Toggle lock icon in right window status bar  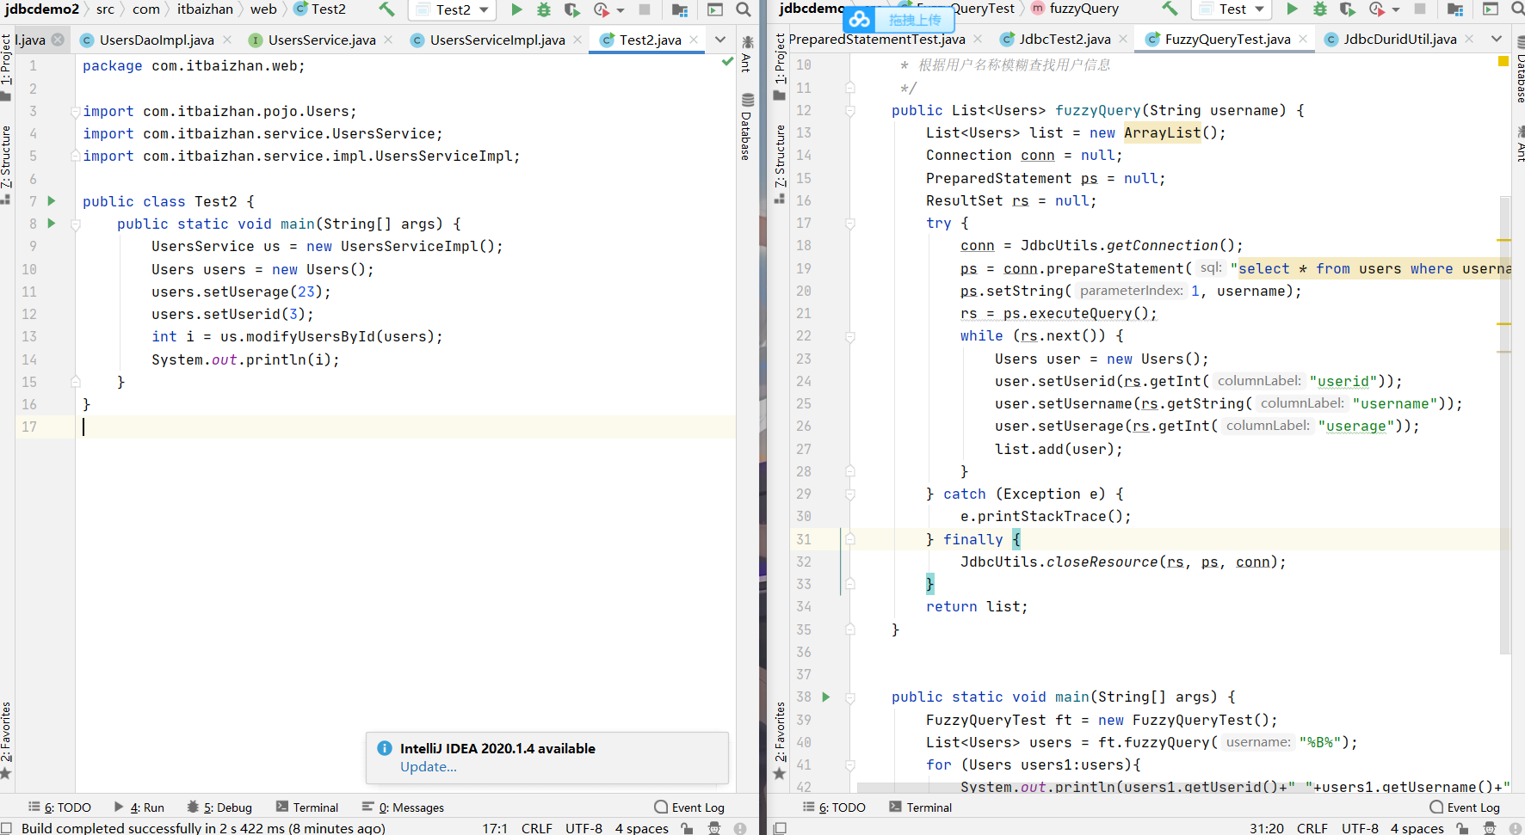pos(1462,828)
